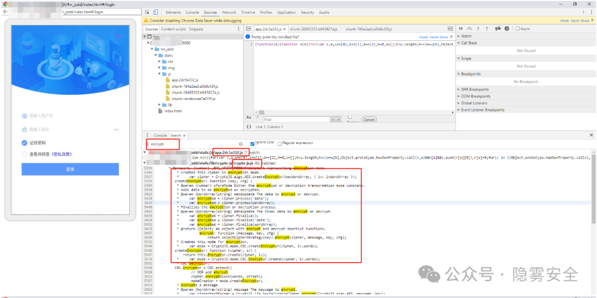Open the chunk-26465535.b645827a.js file tab
This screenshot has width=597, height=298.
coord(313,29)
